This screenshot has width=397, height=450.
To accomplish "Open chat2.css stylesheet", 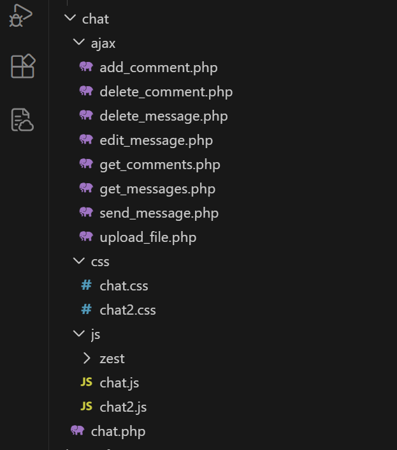I will pos(127,310).
